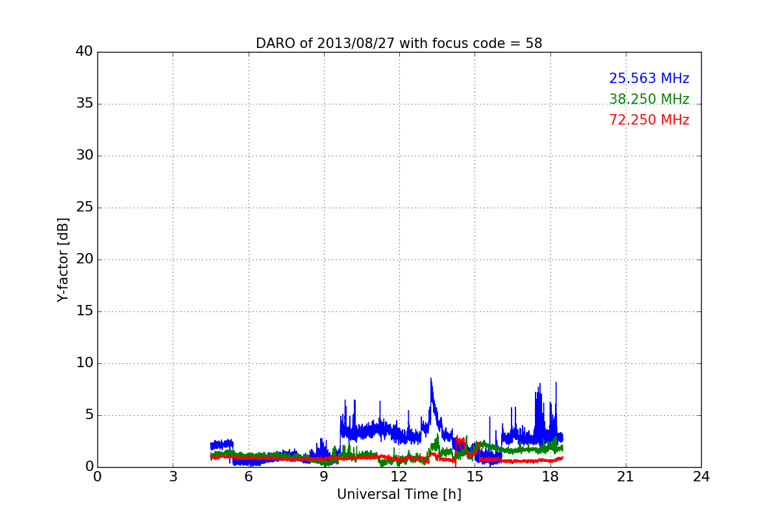Viewport: 779px width, 519px height.
Task: Click the 'Y-factor [dB]' axis label
Action: 63,259
